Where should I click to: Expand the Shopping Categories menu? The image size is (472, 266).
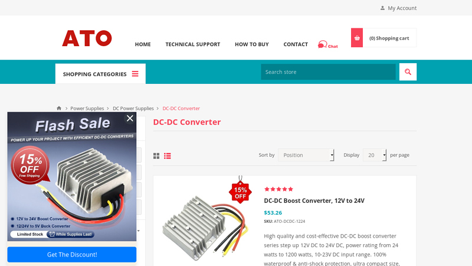[x=100, y=74]
